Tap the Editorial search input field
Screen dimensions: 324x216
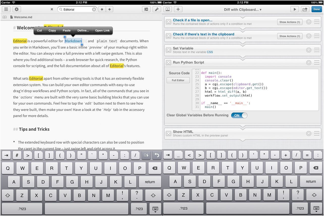point(76,9)
